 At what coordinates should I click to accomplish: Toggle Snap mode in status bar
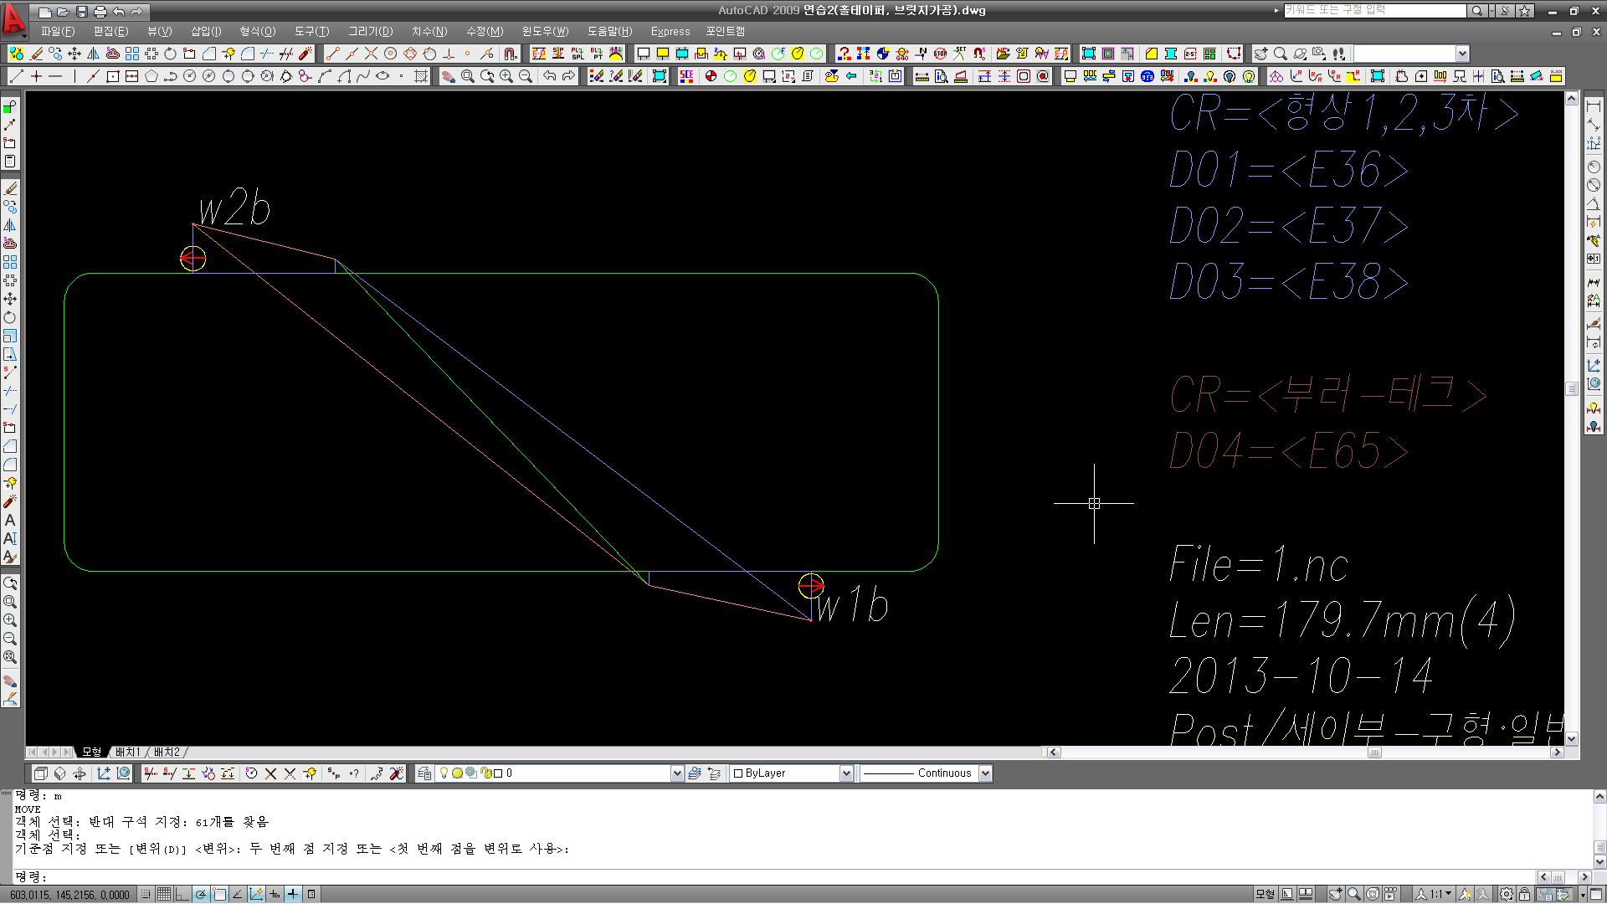pos(146,894)
